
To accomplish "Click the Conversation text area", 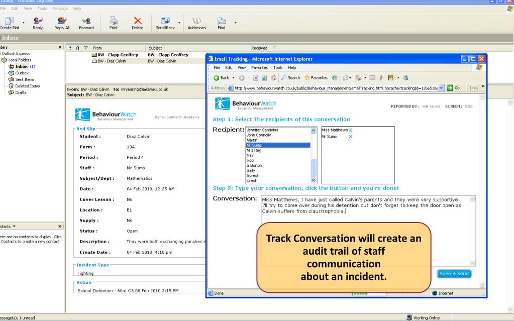I will click(x=368, y=231).
